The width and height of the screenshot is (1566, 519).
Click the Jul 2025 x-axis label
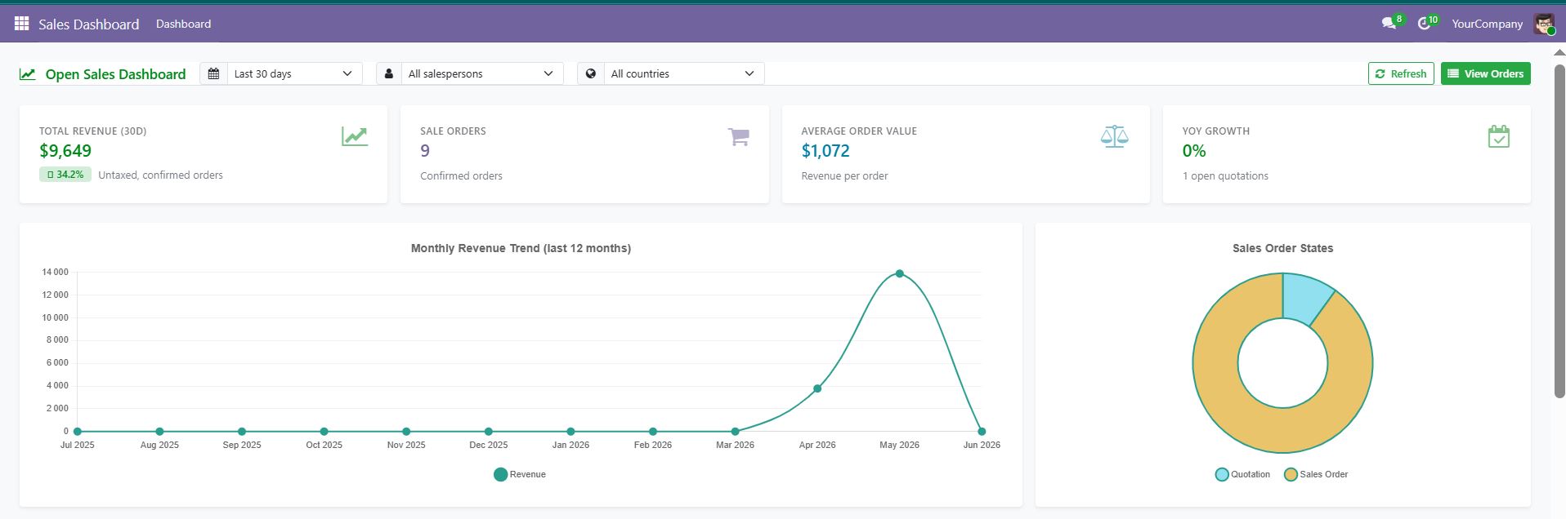[78, 445]
